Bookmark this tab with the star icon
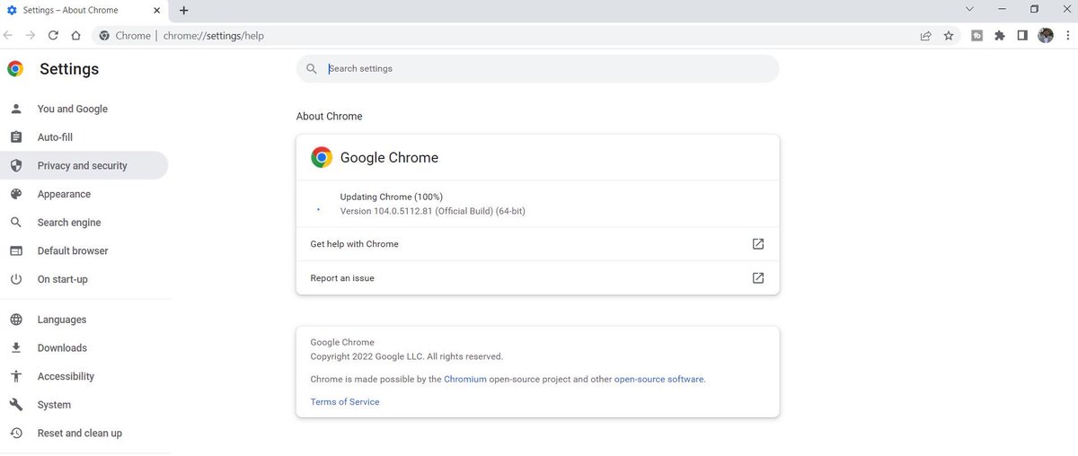This screenshot has height=456, width=1078. (949, 36)
